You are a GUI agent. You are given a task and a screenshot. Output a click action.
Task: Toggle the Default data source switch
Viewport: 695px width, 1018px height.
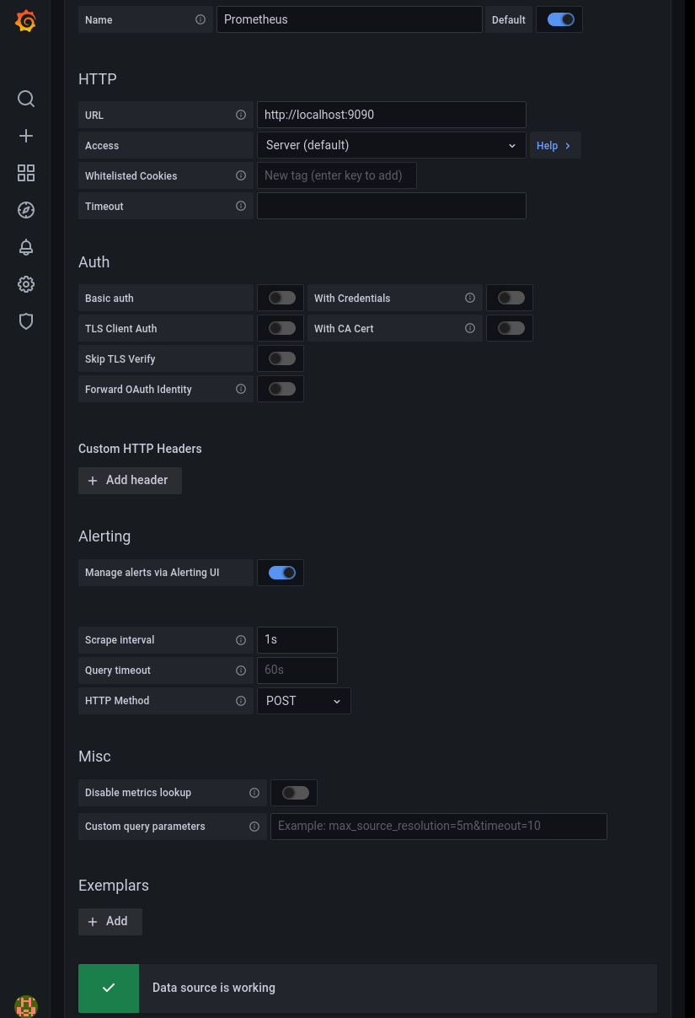tap(559, 19)
